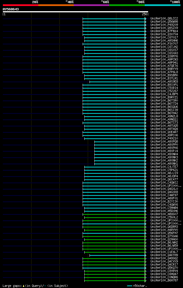This screenshot has width=183, height=288.
Task: Choose the UniRef100_C1E4L7 entry
Action: tap(164, 252)
